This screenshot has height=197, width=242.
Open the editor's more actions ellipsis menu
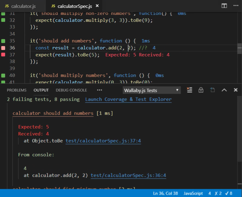pos(236,5)
